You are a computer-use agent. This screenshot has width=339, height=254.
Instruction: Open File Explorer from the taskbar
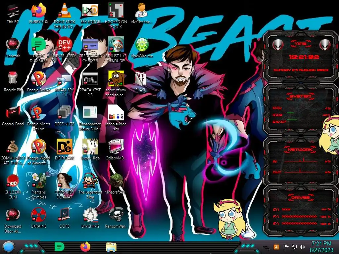coord(111,247)
